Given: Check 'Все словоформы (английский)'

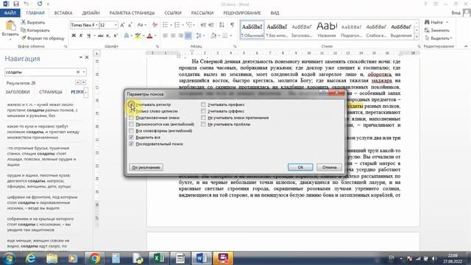Looking at the screenshot, I should click(x=131, y=131).
